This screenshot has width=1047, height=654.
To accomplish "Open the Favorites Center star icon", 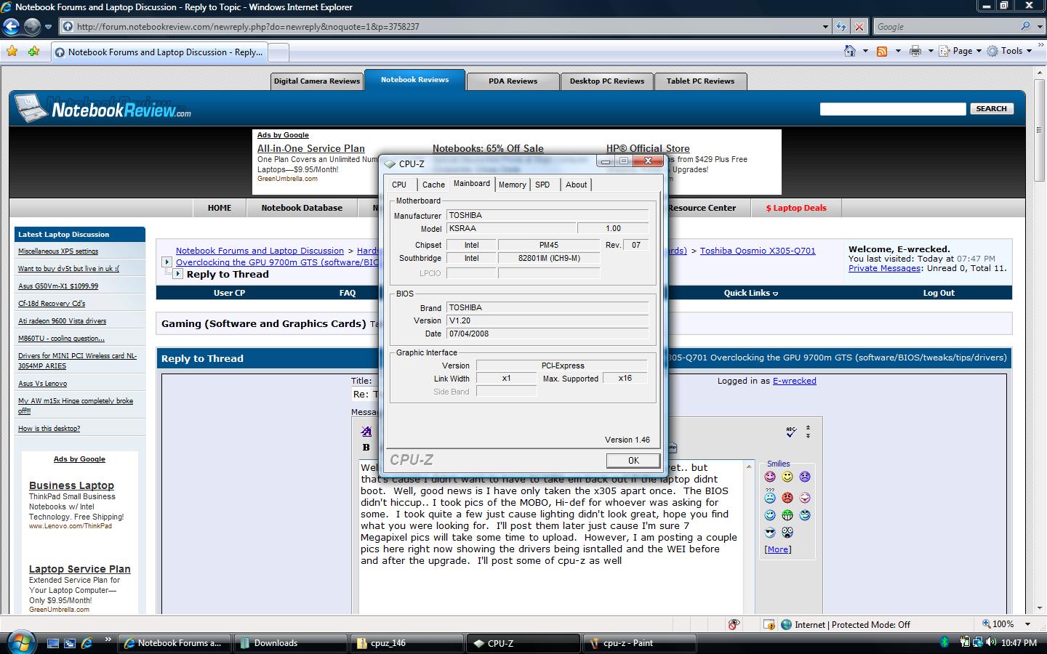I will (x=12, y=51).
